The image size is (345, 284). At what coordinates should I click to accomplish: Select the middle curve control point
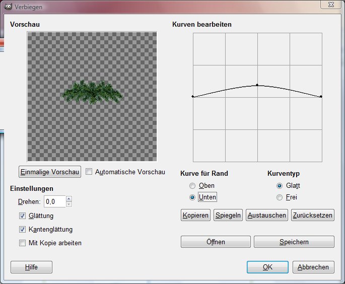coord(257,85)
